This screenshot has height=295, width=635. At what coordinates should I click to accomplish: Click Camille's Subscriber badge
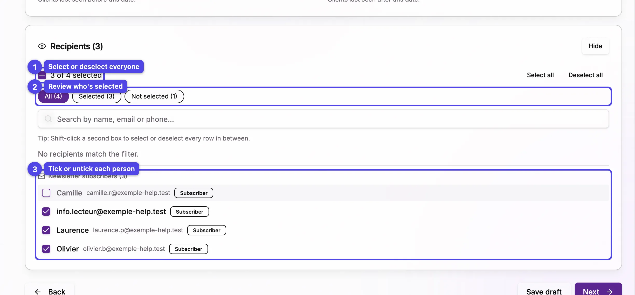194,193
